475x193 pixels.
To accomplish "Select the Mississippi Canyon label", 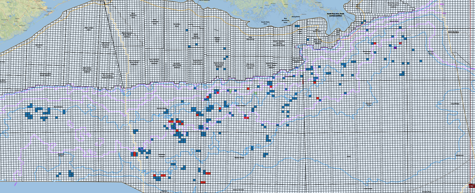I will (367, 52).
